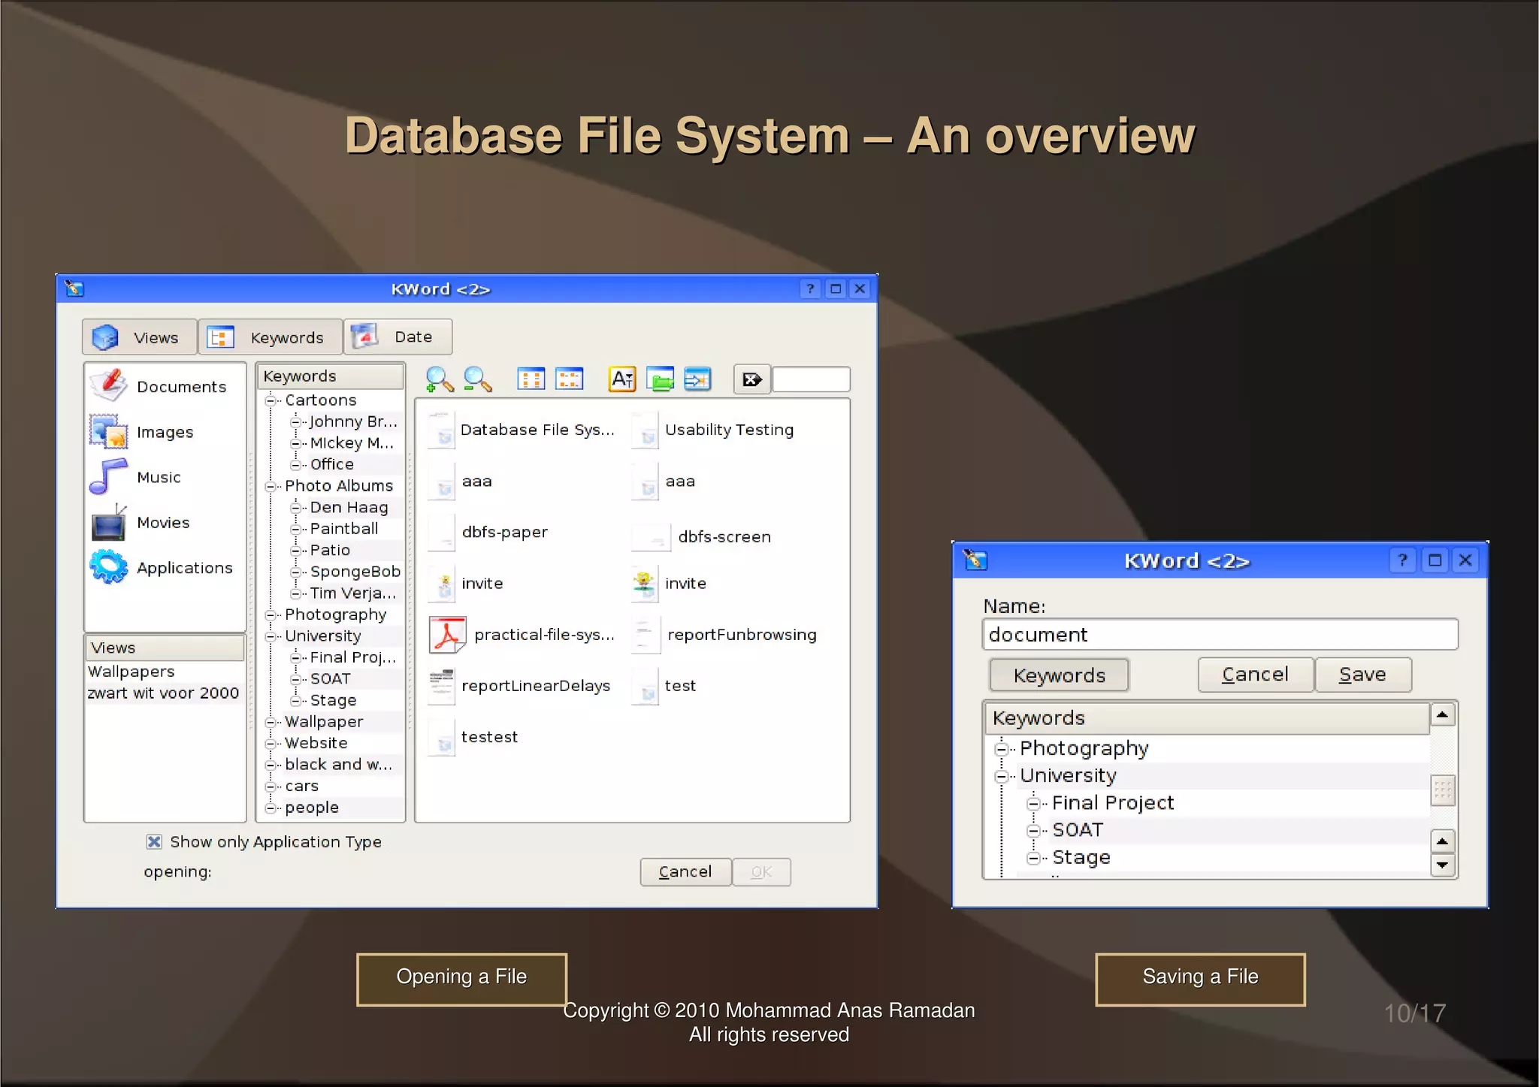The width and height of the screenshot is (1539, 1087).
Task: Toggle Final Project node in save dialog
Action: tap(1033, 803)
